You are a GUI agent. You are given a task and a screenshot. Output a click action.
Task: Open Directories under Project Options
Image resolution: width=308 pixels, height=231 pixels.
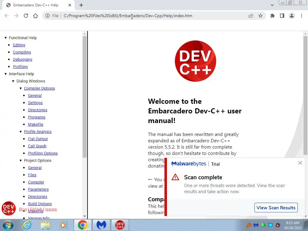point(38,196)
